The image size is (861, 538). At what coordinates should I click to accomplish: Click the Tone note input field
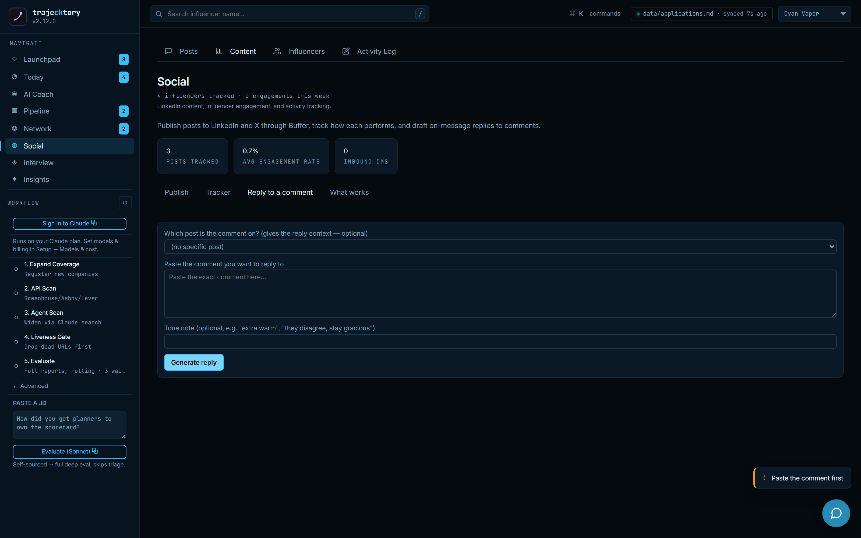[x=500, y=341]
